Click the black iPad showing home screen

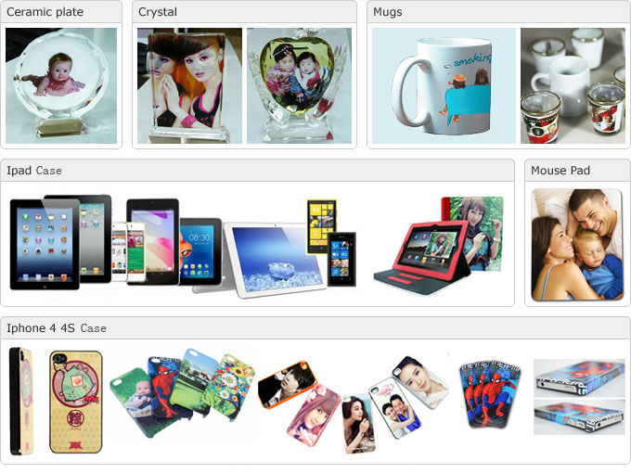click(x=45, y=244)
